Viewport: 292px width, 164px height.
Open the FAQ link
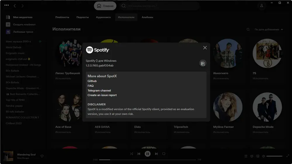(x=91, y=86)
